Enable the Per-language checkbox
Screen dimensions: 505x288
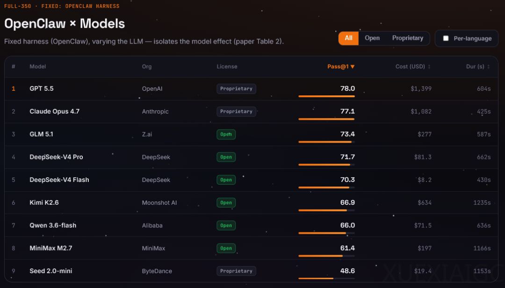(x=446, y=38)
